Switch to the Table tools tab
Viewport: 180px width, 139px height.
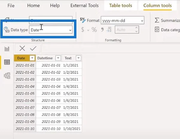pos(121,5)
